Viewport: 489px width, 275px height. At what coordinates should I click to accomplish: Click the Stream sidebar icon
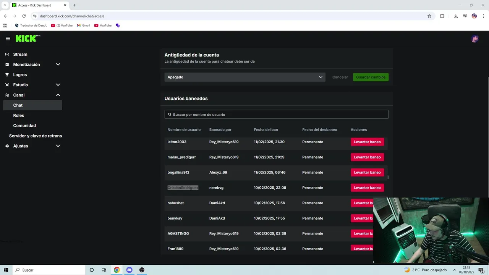(7, 54)
